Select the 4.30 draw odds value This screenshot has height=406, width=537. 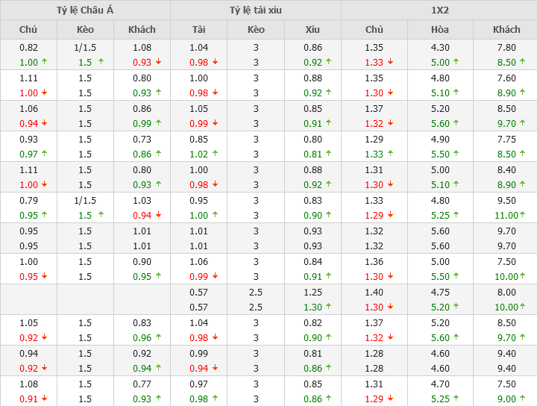point(440,48)
